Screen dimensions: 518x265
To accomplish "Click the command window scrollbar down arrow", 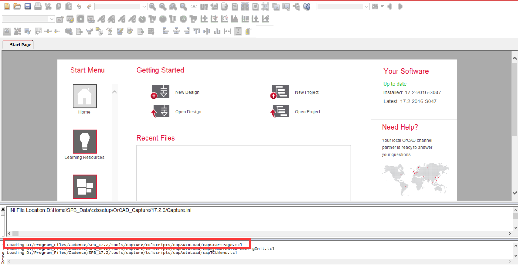I will [x=515, y=256].
